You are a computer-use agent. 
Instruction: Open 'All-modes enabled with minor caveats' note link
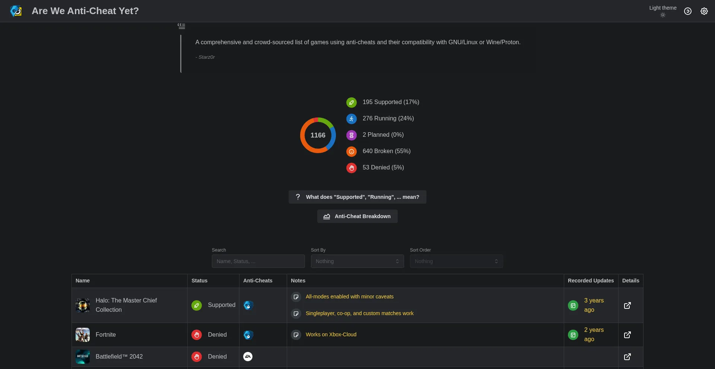click(350, 297)
